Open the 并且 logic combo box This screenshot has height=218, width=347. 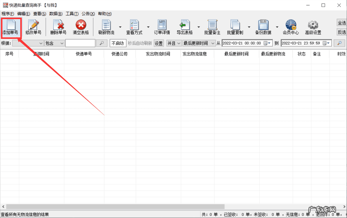pyautogui.click(x=174, y=43)
